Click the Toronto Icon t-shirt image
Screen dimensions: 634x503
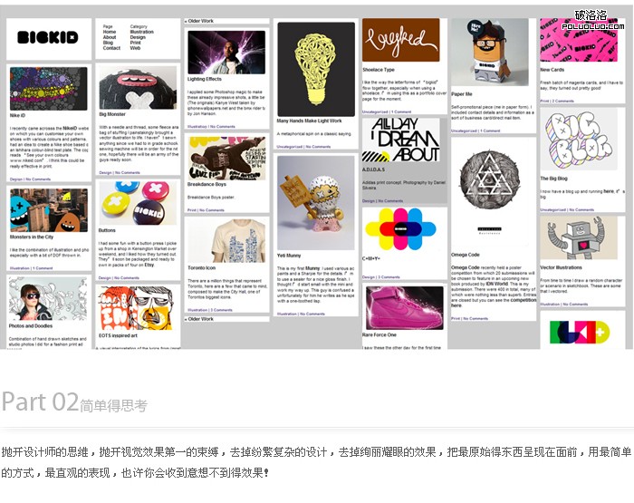click(x=226, y=241)
